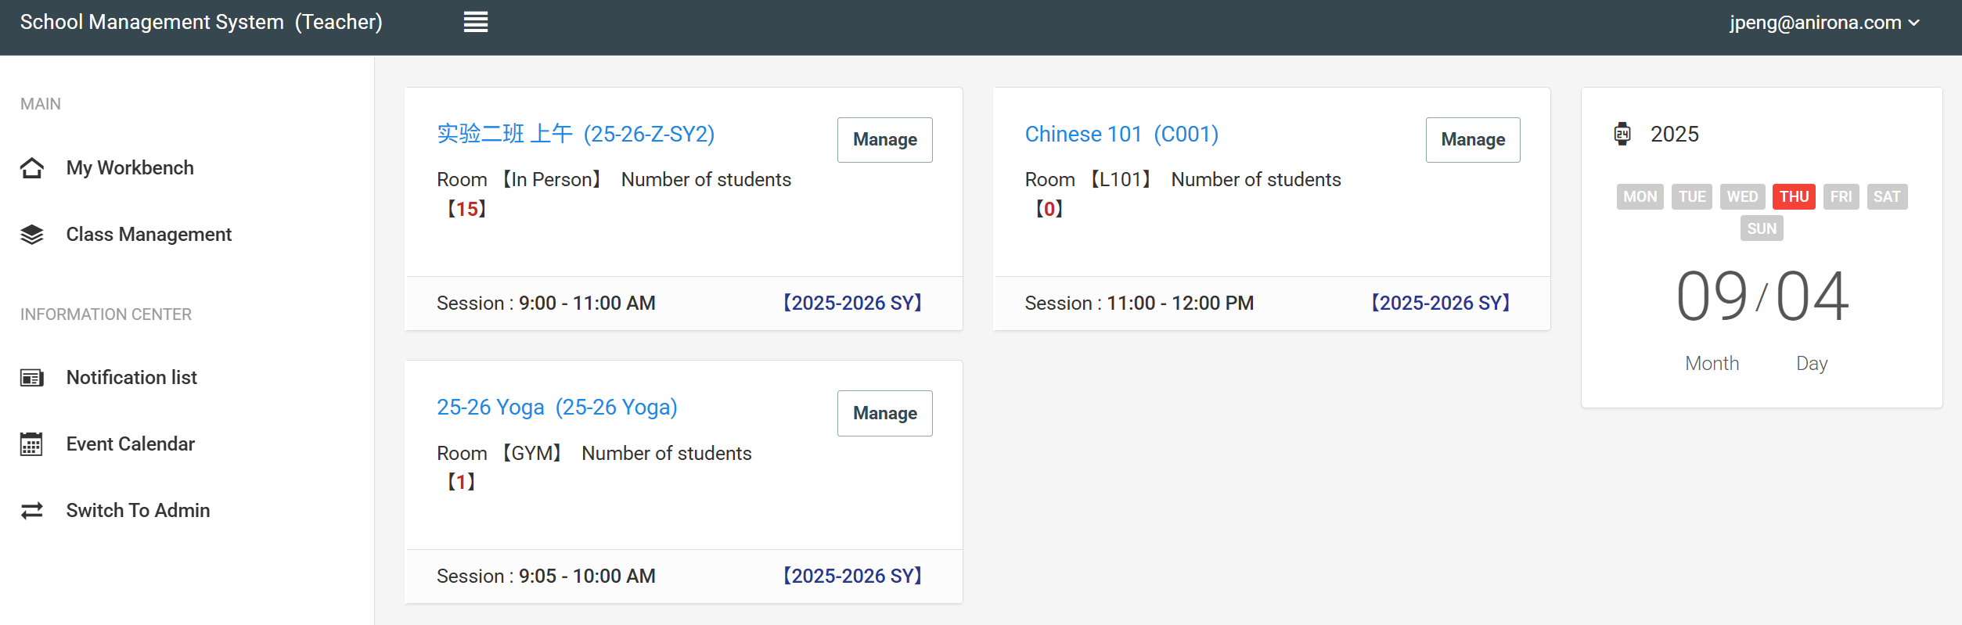Click the watch icon beside 2025

click(x=1622, y=134)
